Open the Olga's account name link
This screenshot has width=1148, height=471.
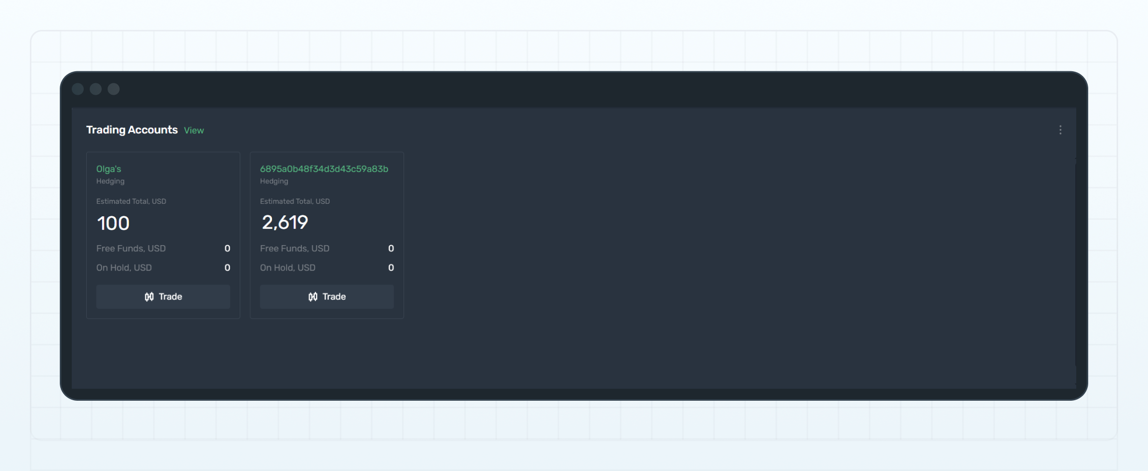tap(109, 169)
